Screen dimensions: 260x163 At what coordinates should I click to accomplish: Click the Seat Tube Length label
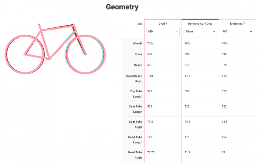coord(135,109)
